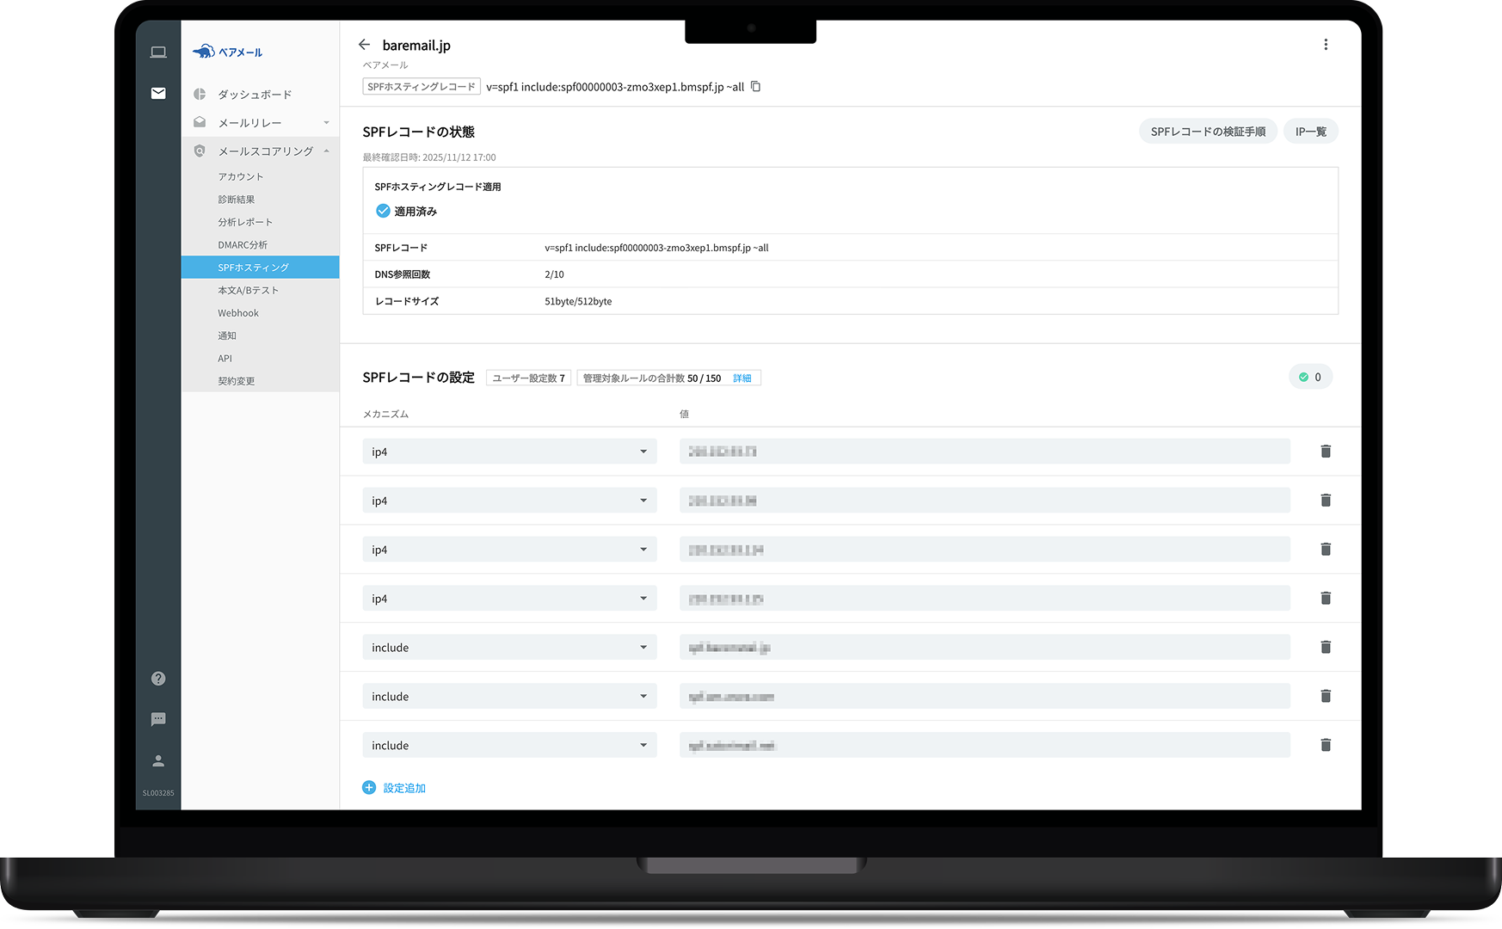Image resolution: width=1502 pixels, height=929 pixels.
Task: Open the second ip4 mechanism dropdown
Action: coord(509,501)
